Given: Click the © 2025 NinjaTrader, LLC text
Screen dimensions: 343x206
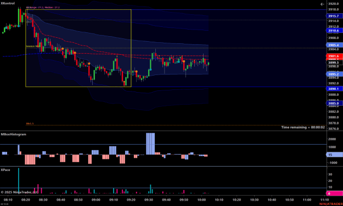Looking at the screenshot, I should tap(19, 192).
